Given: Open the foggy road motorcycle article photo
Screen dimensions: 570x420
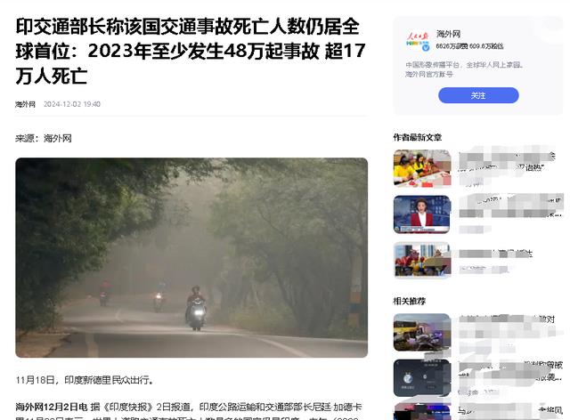Looking at the screenshot, I should pyautogui.click(x=191, y=257).
